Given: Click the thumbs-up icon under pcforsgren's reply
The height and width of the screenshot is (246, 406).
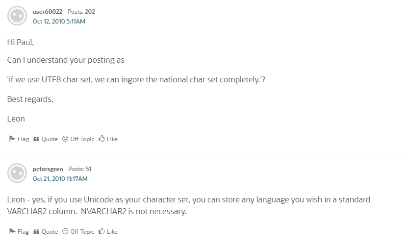Looking at the screenshot, I should coord(101,232).
